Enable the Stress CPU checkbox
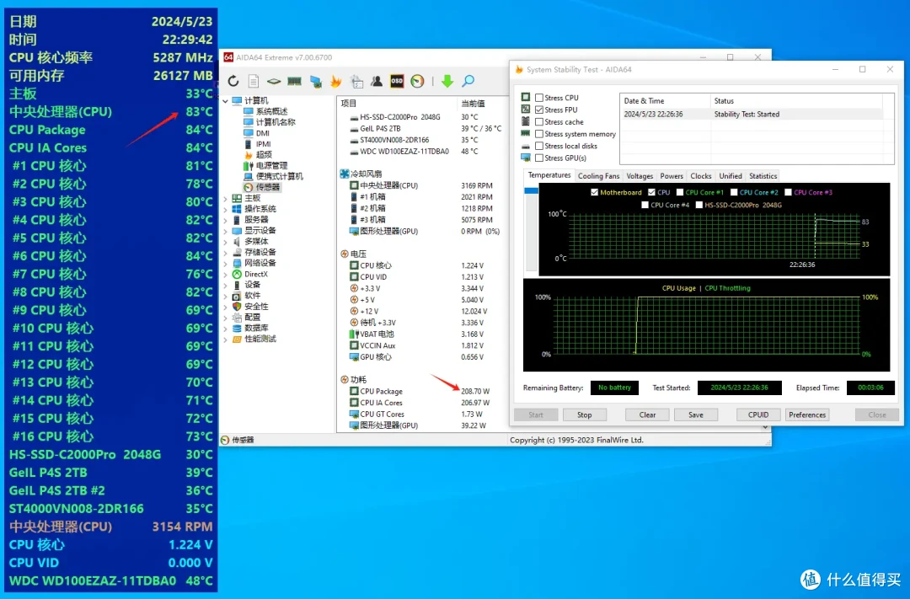 (539, 98)
